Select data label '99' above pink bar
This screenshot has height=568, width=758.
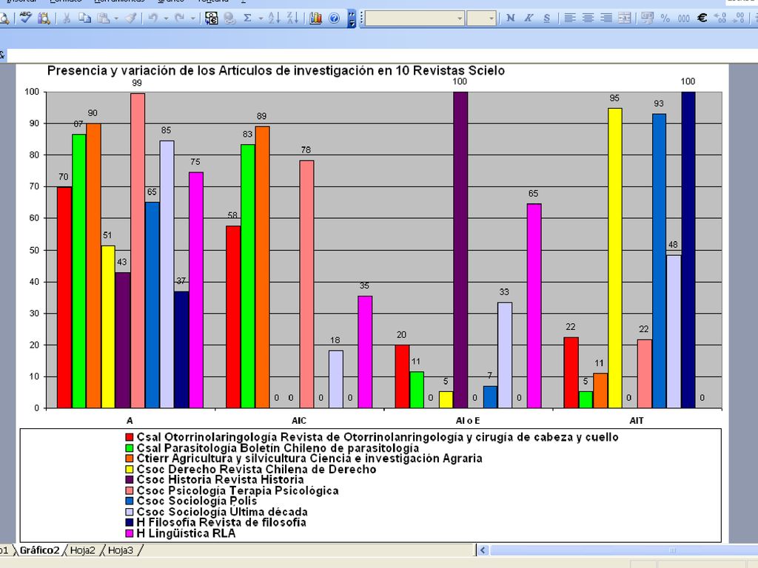[137, 83]
